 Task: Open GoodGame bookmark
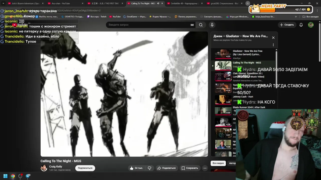135,17
